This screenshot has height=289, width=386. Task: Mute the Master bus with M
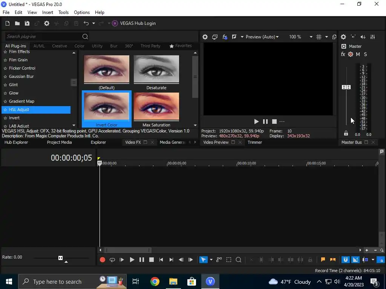pos(358,54)
